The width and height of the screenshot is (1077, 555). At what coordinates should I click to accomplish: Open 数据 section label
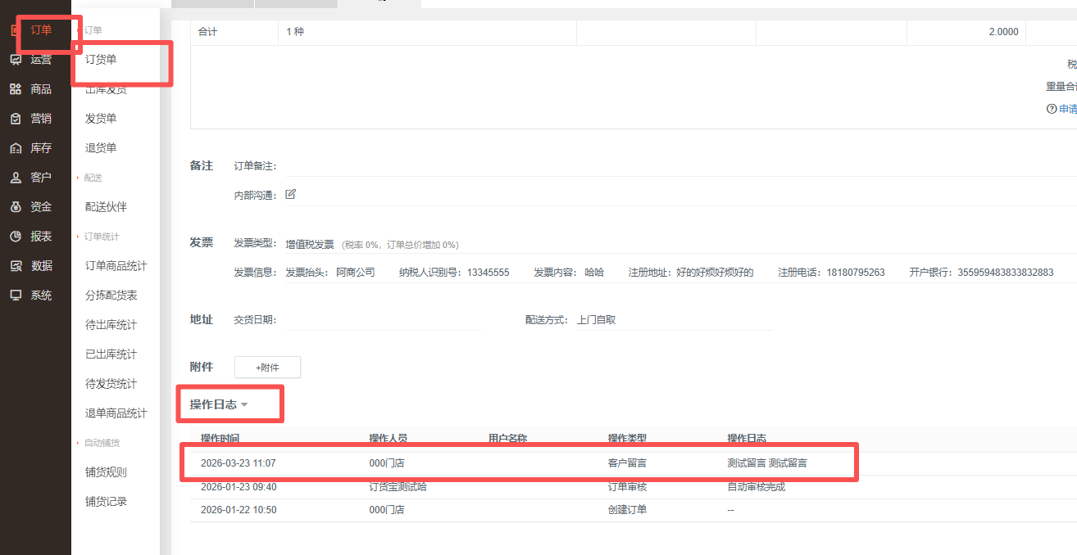(41, 266)
